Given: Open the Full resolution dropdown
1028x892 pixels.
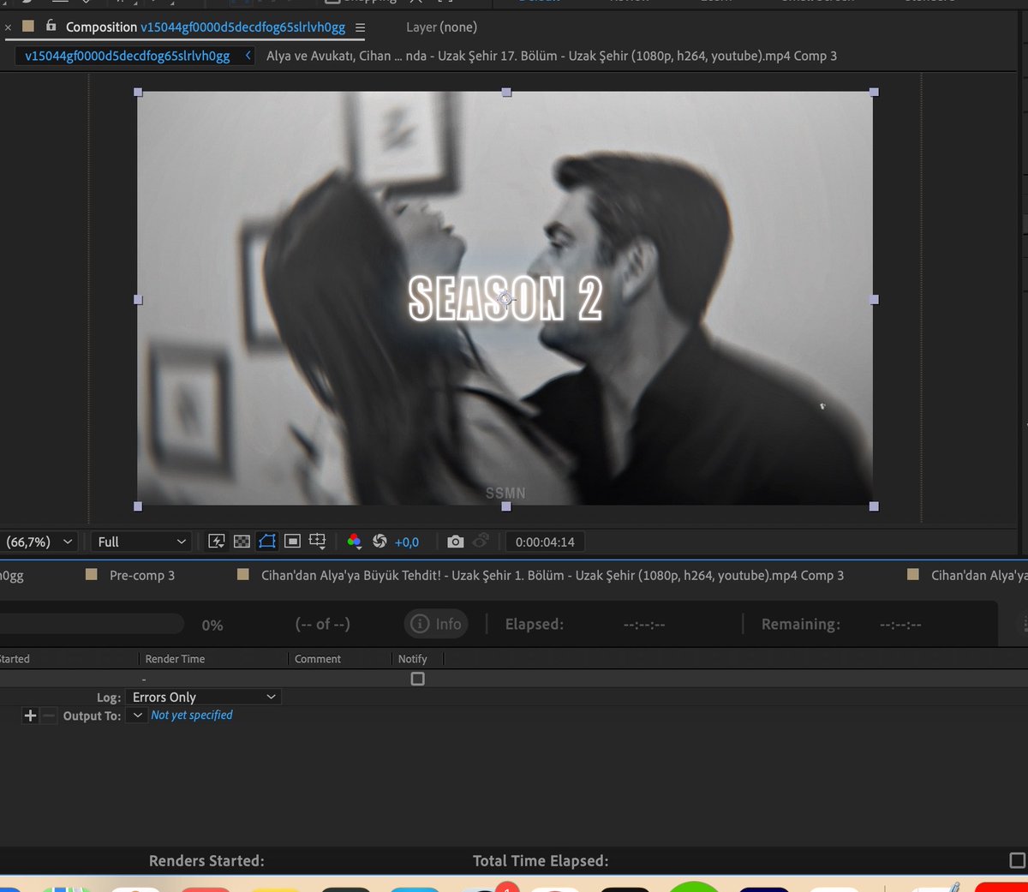Looking at the screenshot, I should point(140,542).
